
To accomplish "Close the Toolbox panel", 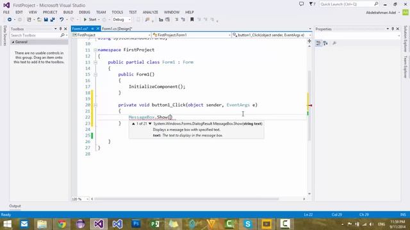I will (x=65, y=29).
